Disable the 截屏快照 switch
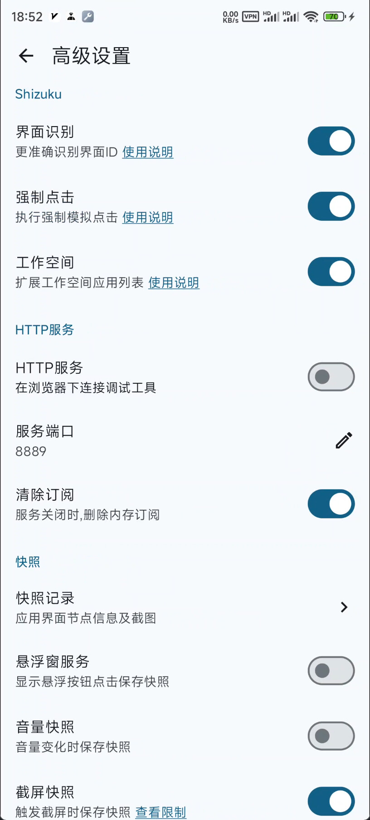 [x=331, y=801]
